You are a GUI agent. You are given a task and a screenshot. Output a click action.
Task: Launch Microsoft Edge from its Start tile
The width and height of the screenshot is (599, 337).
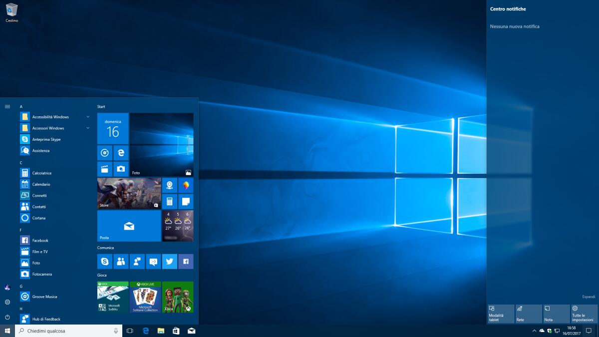click(x=120, y=153)
